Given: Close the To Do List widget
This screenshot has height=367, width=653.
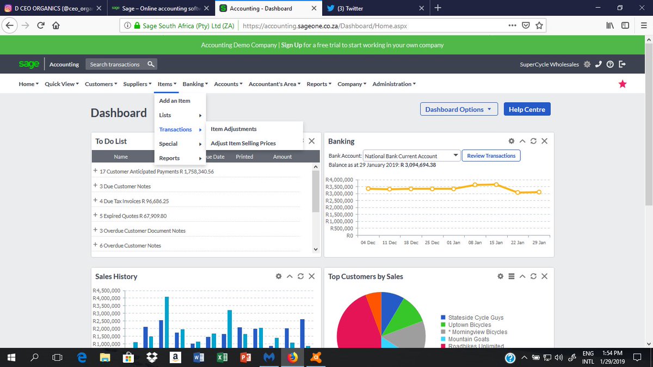Looking at the screenshot, I should point(311,141).
